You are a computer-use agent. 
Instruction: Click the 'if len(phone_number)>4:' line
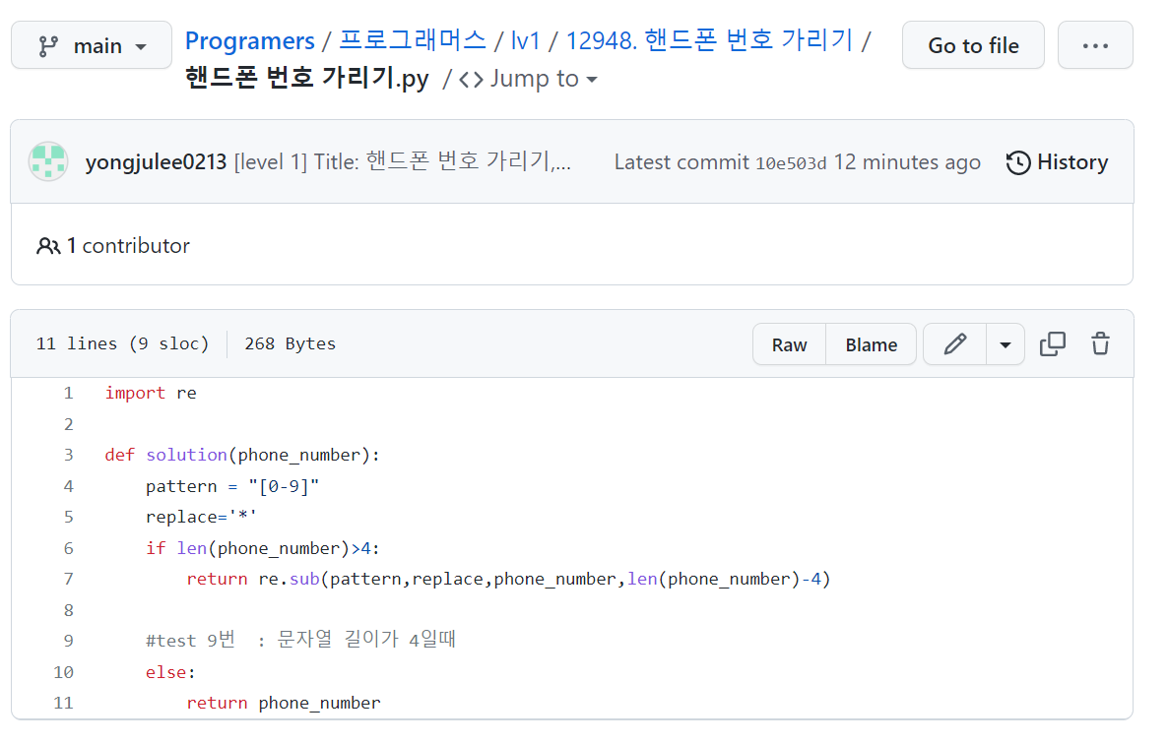[x=263, y=548]
